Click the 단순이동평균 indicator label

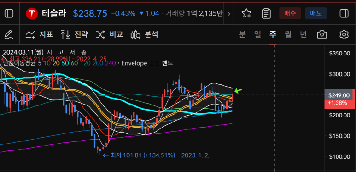19,63
